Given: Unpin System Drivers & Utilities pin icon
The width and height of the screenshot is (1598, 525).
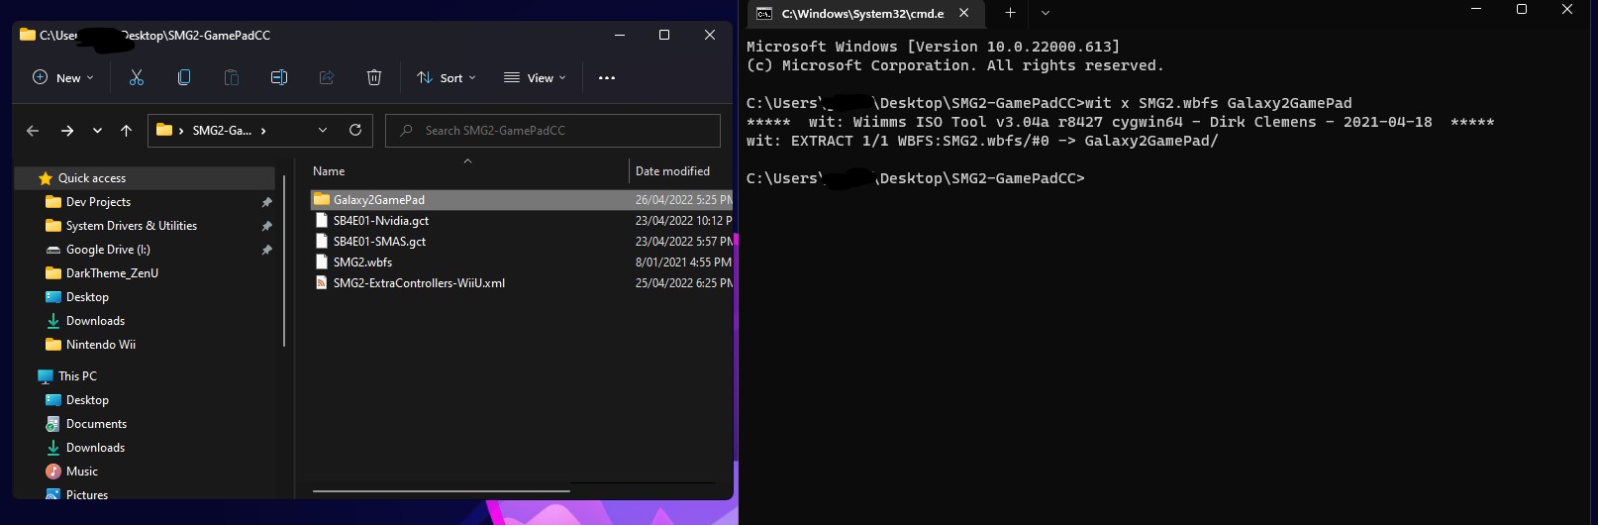Looking at the screenshot, I should (266, 226).
